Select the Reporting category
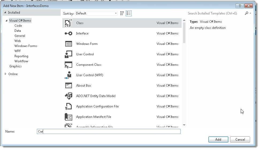The image size is (260, 150). [21, 56]
